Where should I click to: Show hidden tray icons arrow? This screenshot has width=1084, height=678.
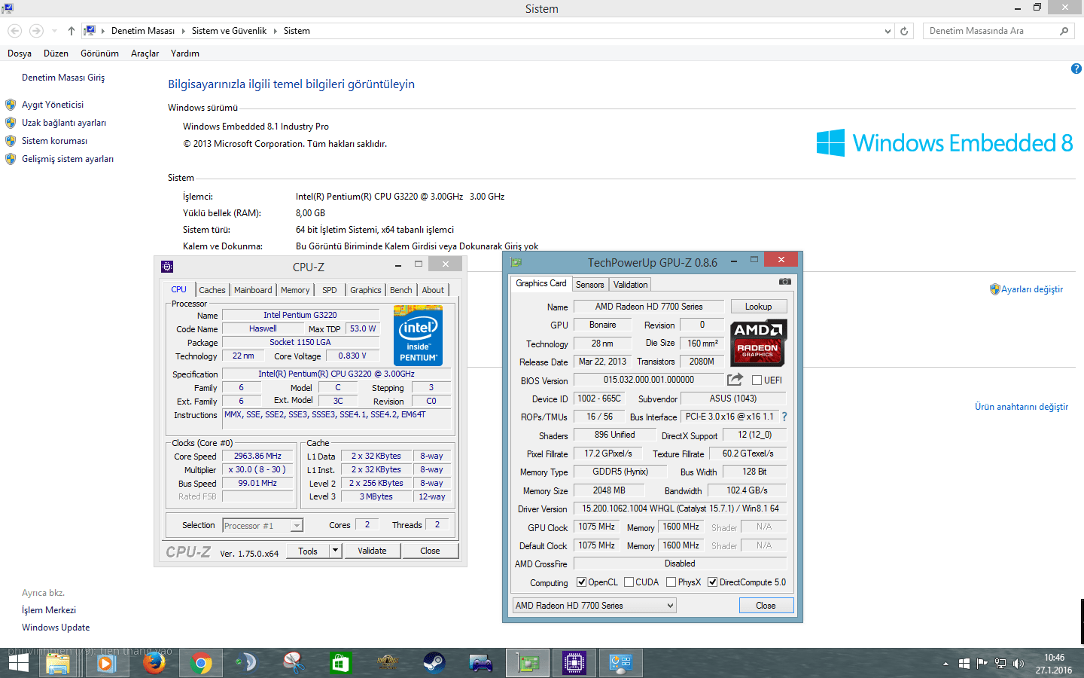945,664
